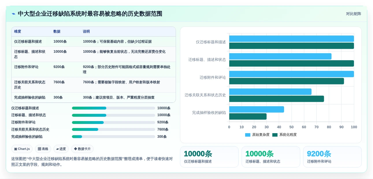Click the dark-green bar for 迁移附件和评论
This screenshot has width=373, height=179.
(x=287, y=81)
